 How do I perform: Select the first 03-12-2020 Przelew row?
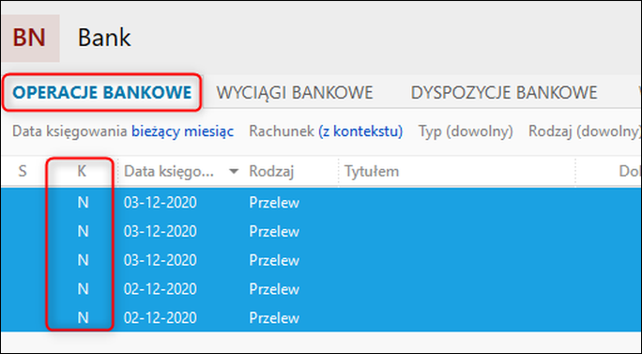point(321,203)
